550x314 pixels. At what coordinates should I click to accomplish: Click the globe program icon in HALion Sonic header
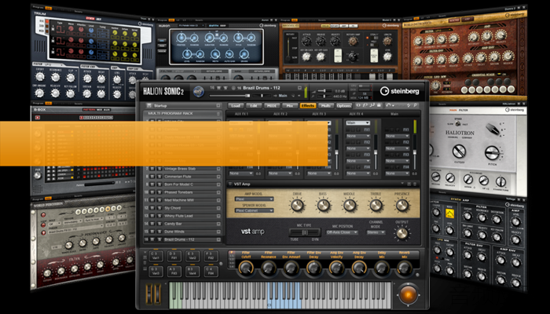(198, 92)
